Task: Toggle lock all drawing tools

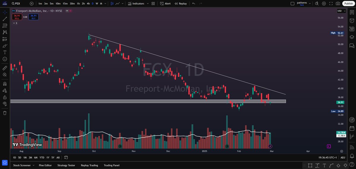Action: coord(5,97)
